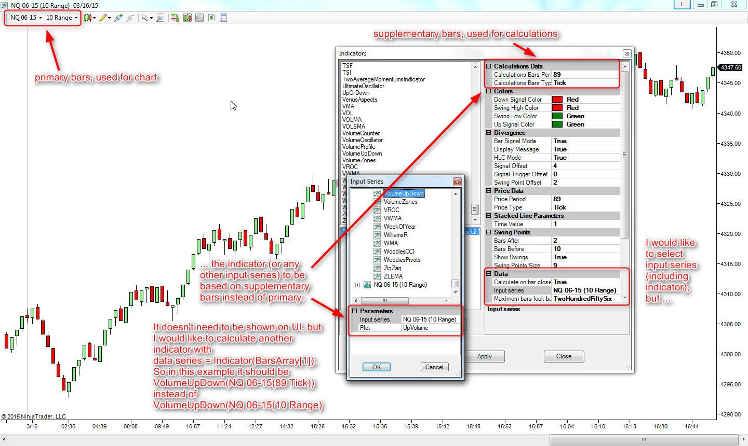
Task: Choose the cursor pointer tool icon
Action: point(145,18)
